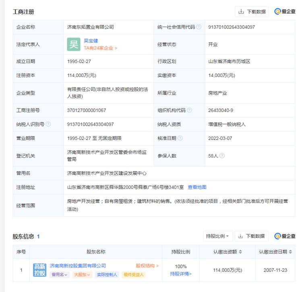Click help icon beside 核准日期
The height and width of the screenshot is (292, 302).
(x=180, y=138)
